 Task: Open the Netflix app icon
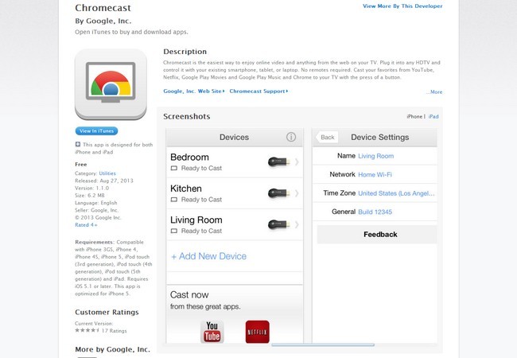point(257,332)
